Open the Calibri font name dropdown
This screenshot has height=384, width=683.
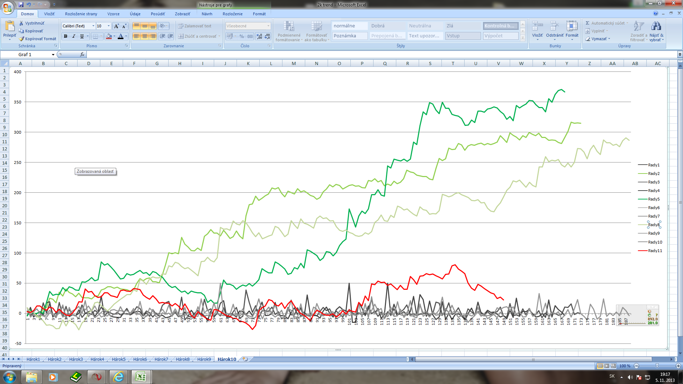tap(93, 26)
